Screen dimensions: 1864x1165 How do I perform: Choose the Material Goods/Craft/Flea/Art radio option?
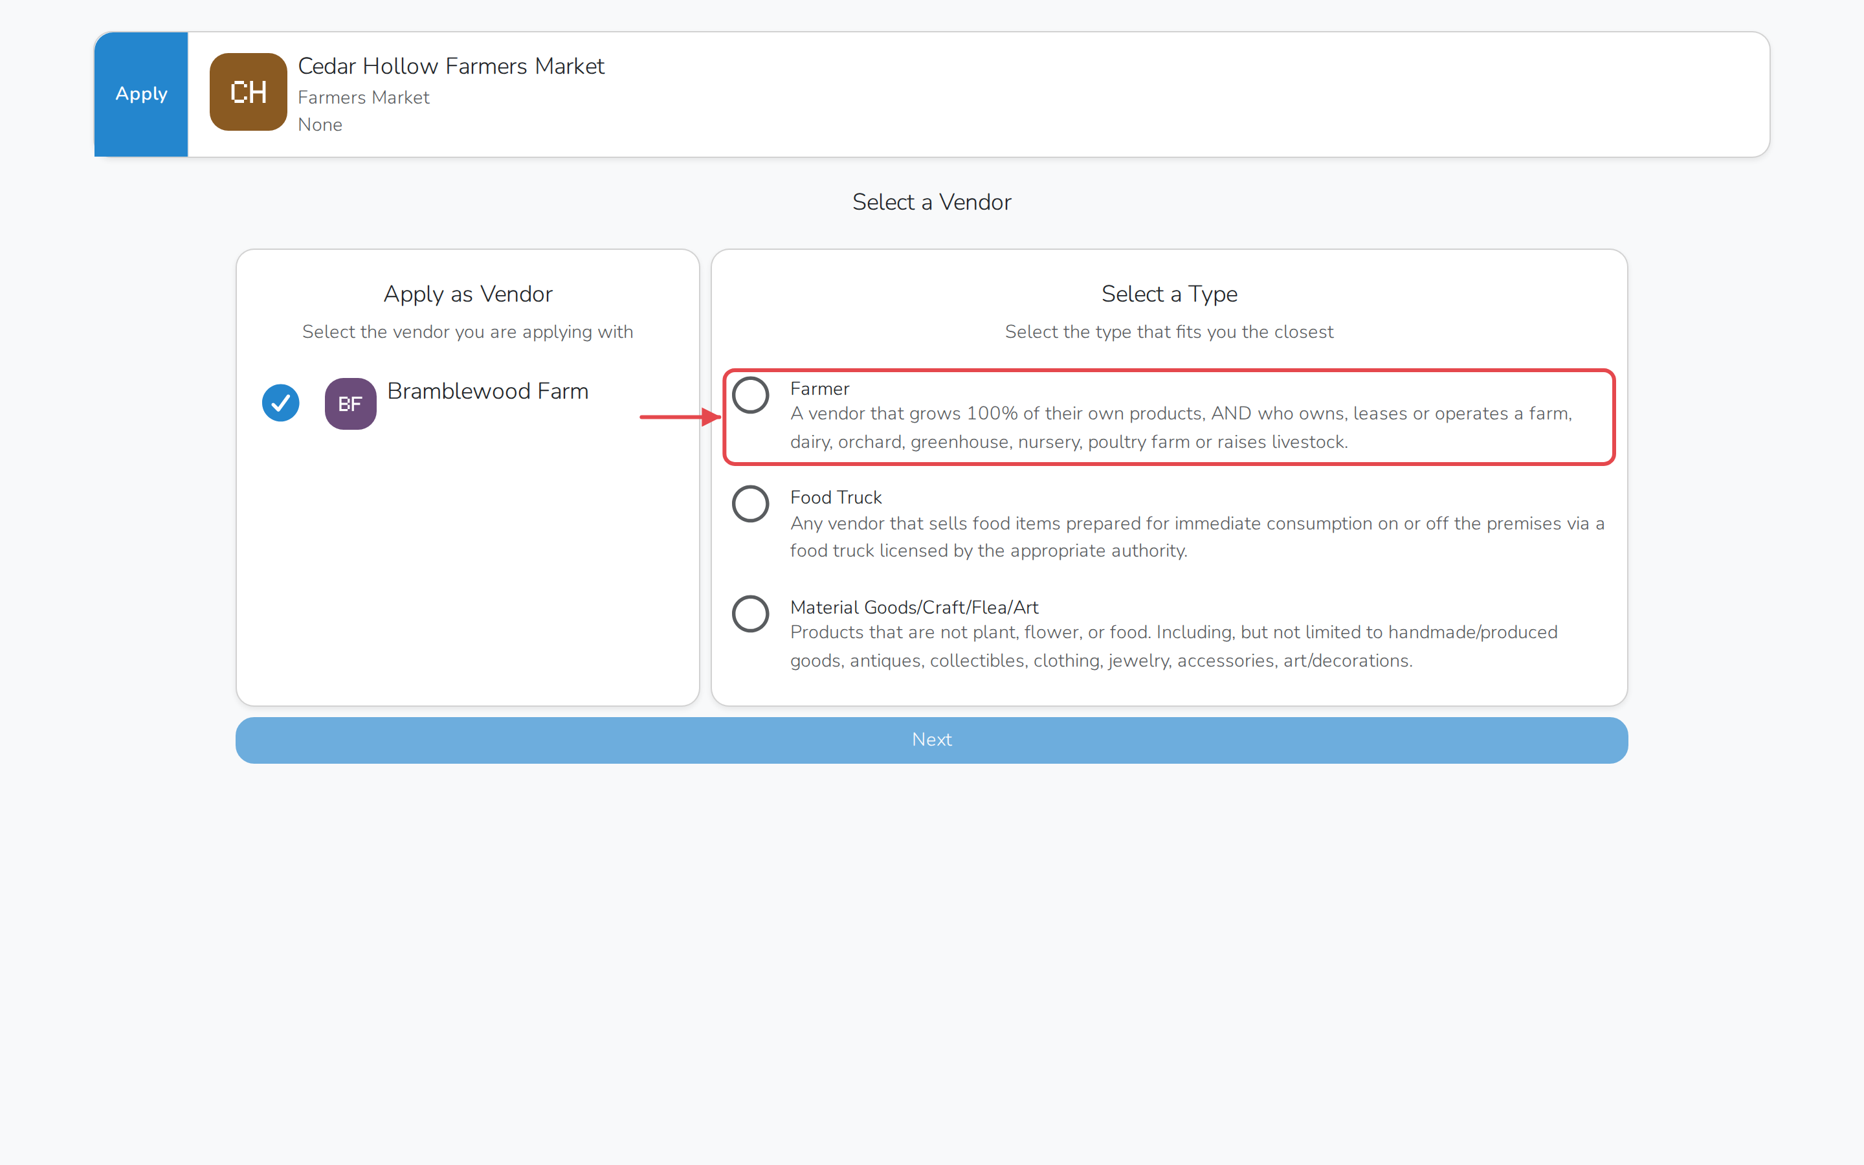pos(750,614)
